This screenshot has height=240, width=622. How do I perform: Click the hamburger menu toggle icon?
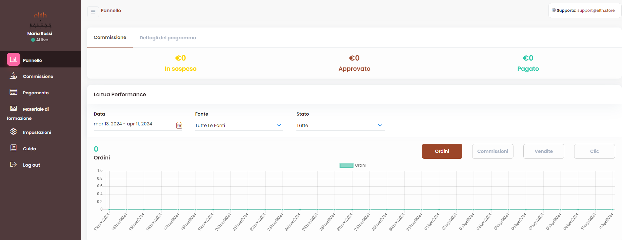(93, 12)
